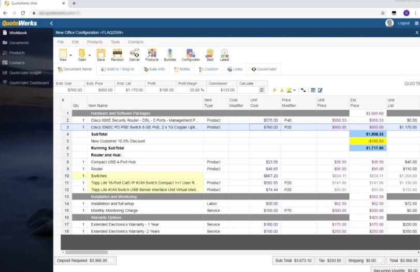The image size is (420, 272).
Task: Click the edit pencil icon above the grid
Action: coord(320,90)
